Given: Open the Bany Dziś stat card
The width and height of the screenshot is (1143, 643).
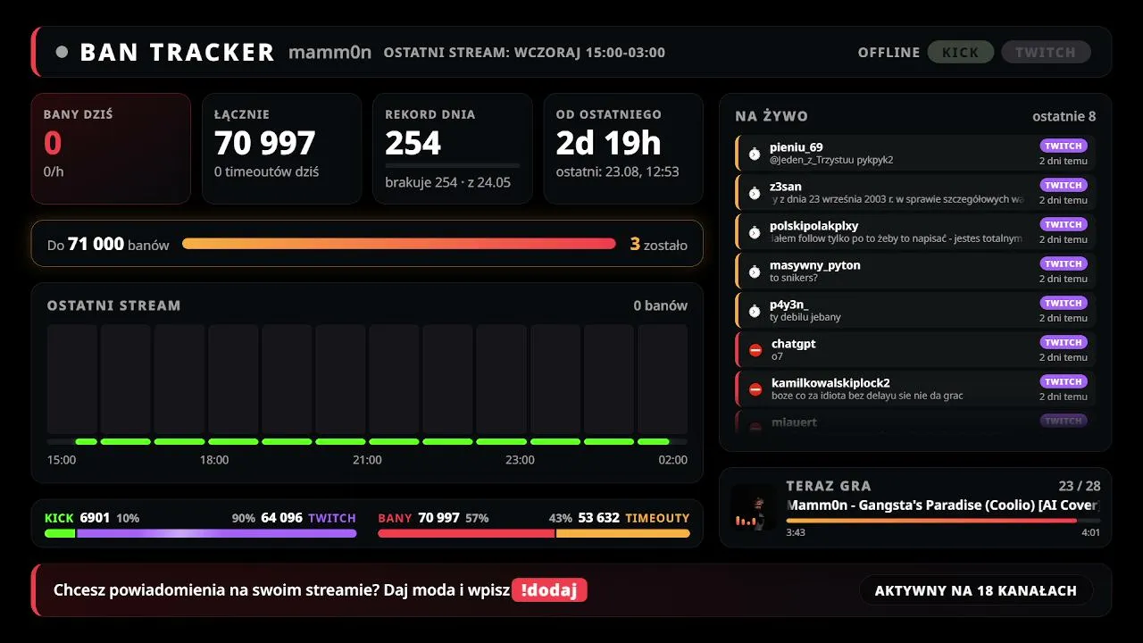Looking at the screenshot, I should 111,149.
